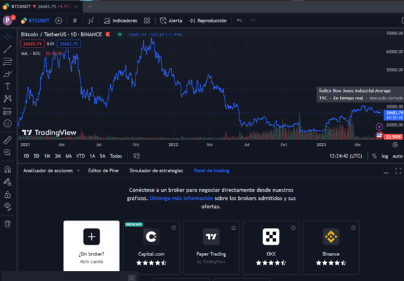Favorite OKX with its star

(293, 228)
